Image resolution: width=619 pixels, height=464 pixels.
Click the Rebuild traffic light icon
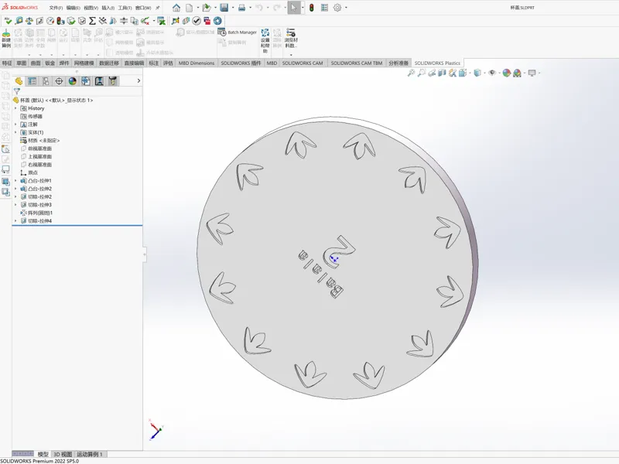(x=312, y=8)
